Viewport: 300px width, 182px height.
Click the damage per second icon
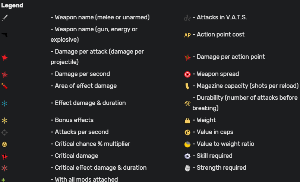coord(4,74)
